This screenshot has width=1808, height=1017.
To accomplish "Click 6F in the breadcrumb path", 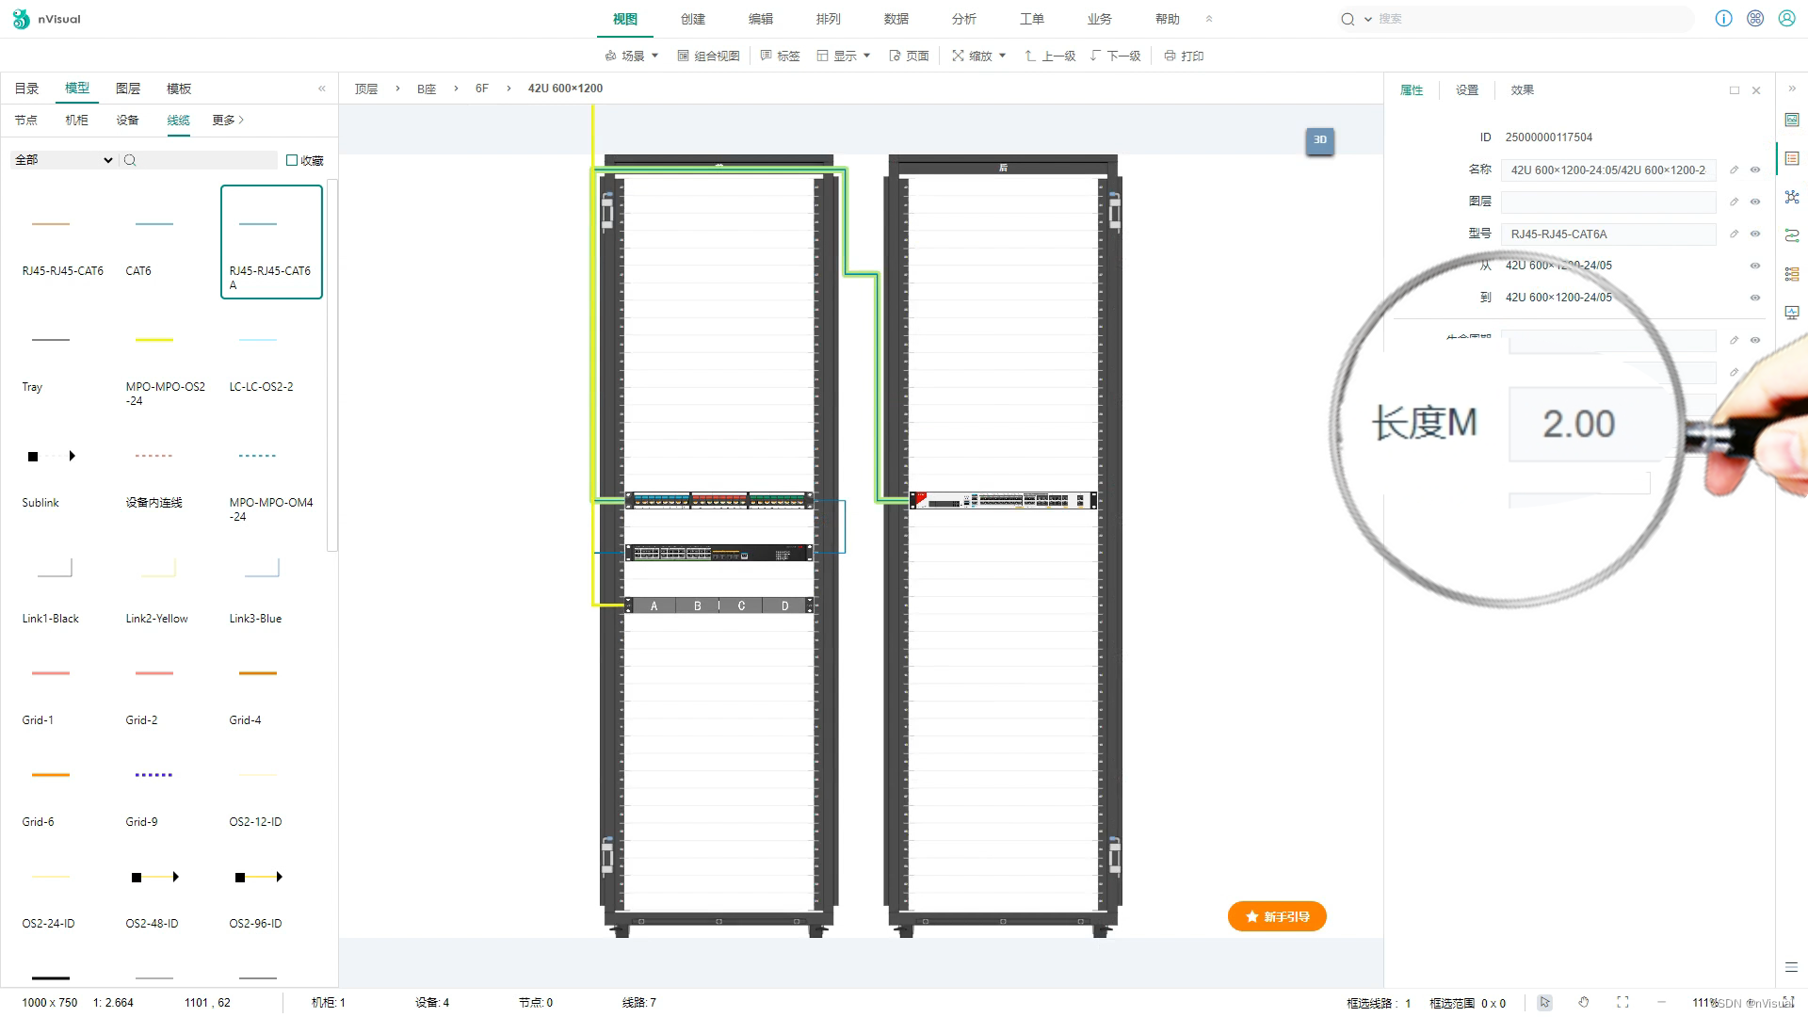I will (x=482, y=89).
